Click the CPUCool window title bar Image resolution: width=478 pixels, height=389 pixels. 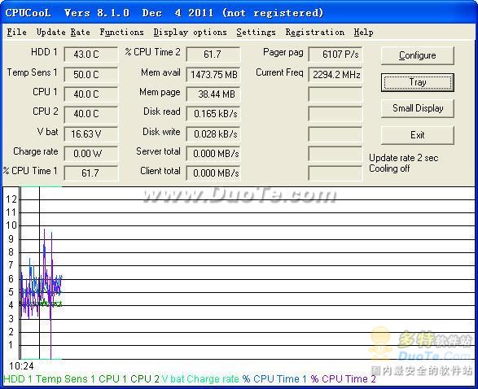click(239, 12)
